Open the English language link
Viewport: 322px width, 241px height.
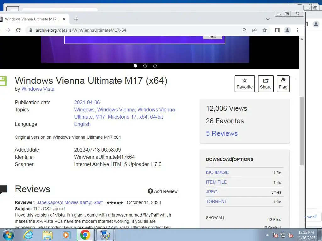(x=82, y=124)
